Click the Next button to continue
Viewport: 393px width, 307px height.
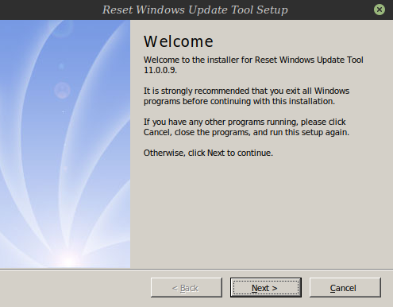pos(266,288)
